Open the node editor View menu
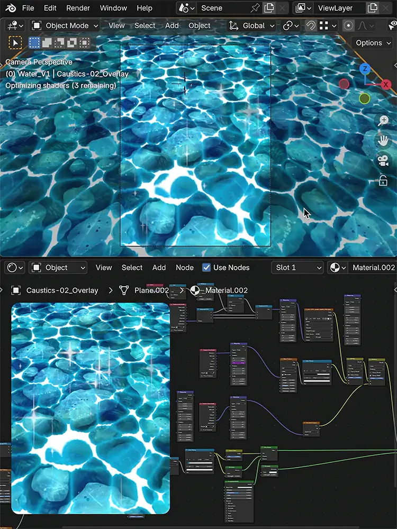Screen dimensions: 397x529 [103, 268]
